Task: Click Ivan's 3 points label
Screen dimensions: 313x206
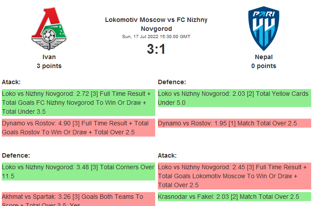Action: [x=49, y=66]
